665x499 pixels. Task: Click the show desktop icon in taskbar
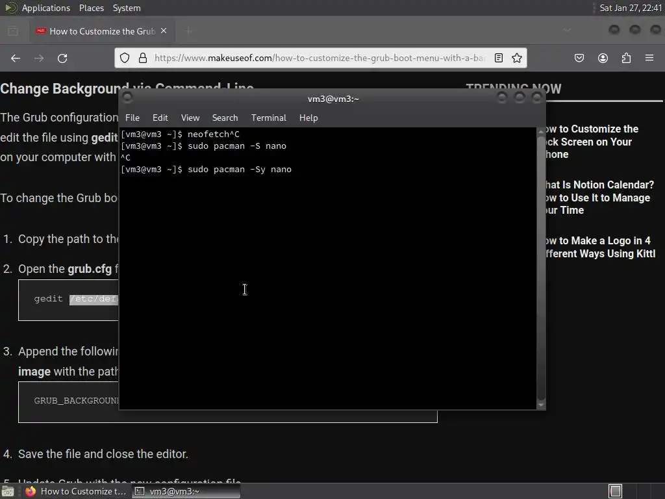point(8,491)
